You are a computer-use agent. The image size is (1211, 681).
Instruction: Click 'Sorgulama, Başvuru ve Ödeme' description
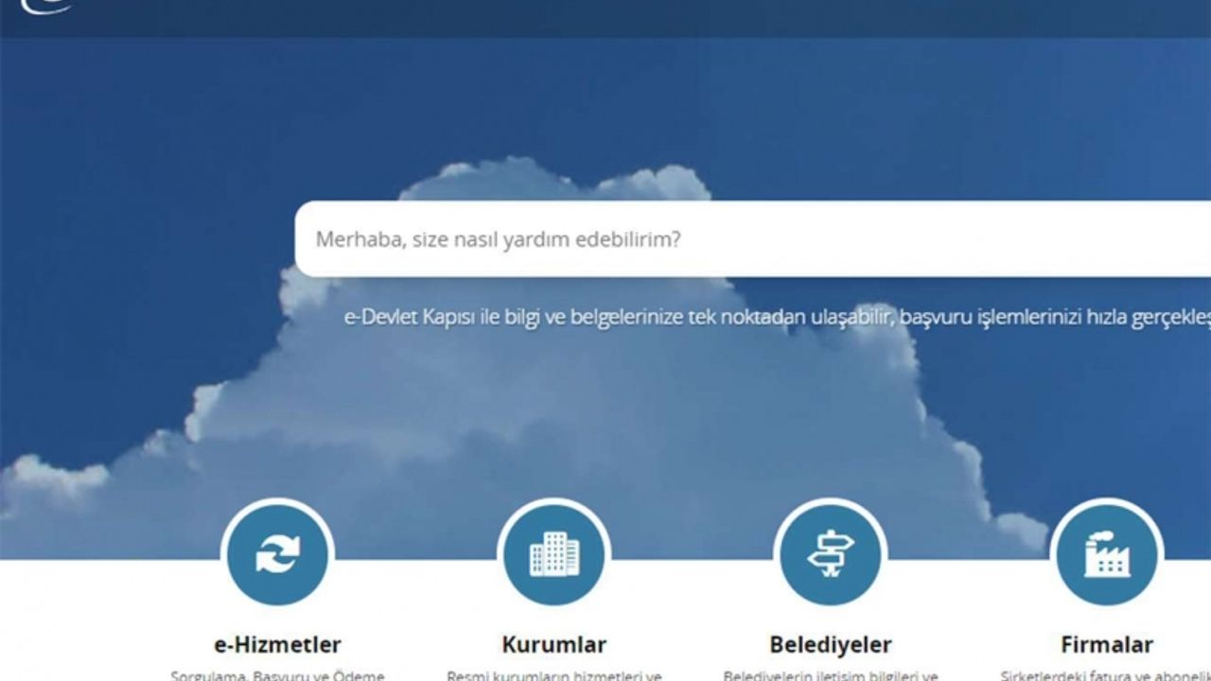point(277,675)
